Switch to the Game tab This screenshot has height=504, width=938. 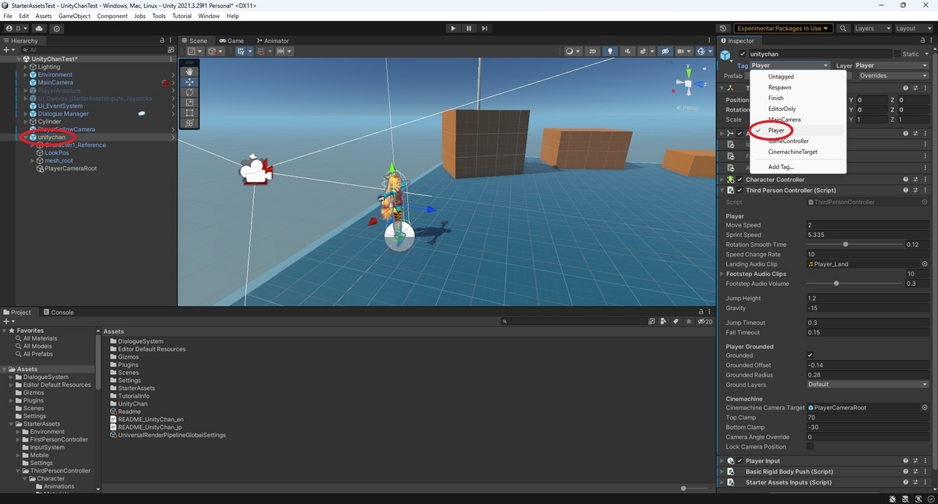pos(231,41)
